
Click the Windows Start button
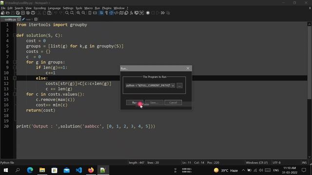(x=6, y=170)
